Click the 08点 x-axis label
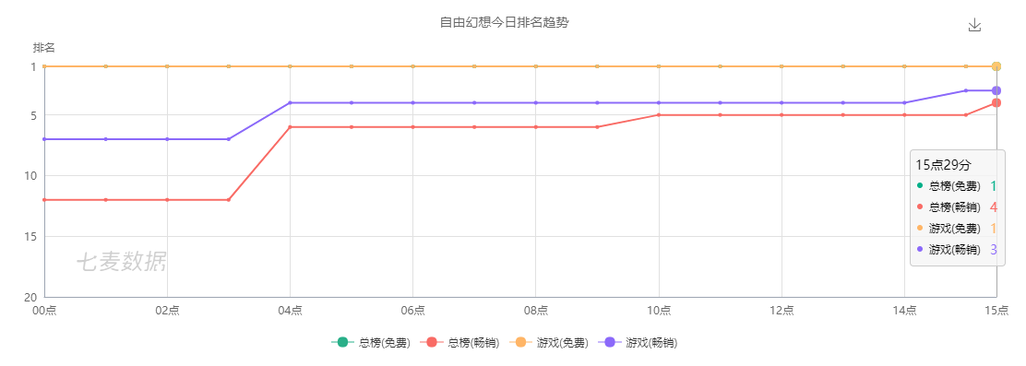Viewport: 1026px width, 366px height. 536,310
